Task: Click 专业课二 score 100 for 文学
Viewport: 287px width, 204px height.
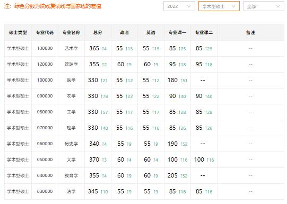Action: point(199,160)
